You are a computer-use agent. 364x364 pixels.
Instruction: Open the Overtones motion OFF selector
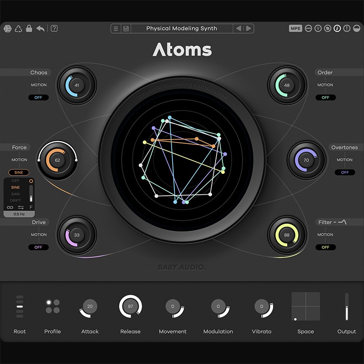345,172
